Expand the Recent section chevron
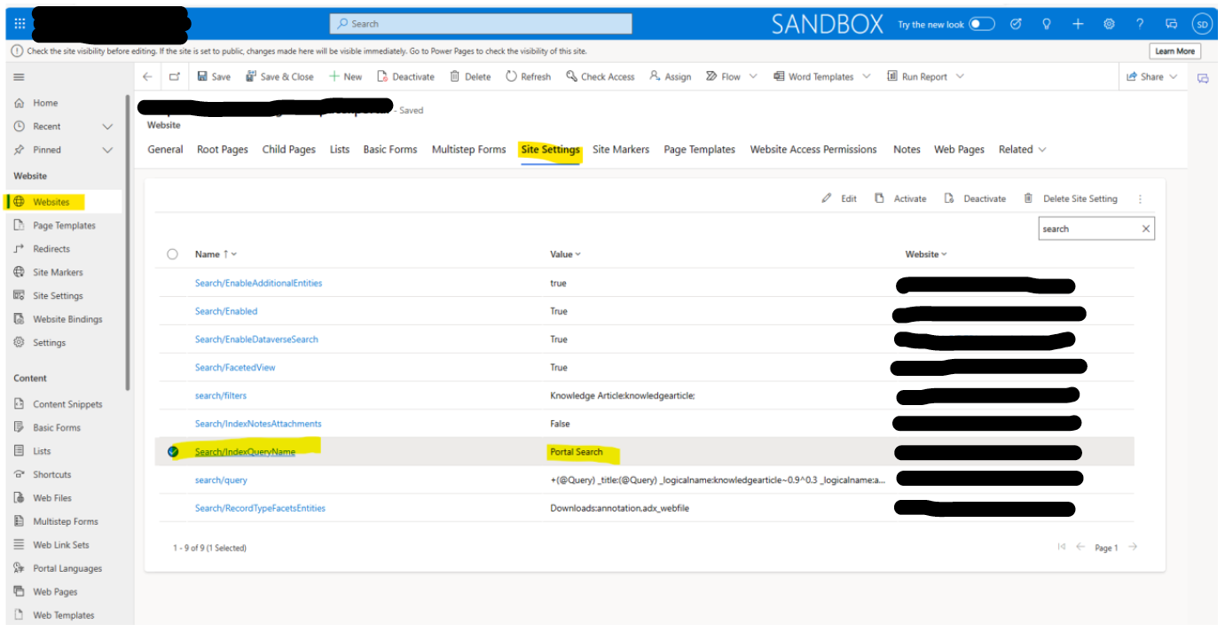This screenshot has height=632, width=1225. pos(107,127)
